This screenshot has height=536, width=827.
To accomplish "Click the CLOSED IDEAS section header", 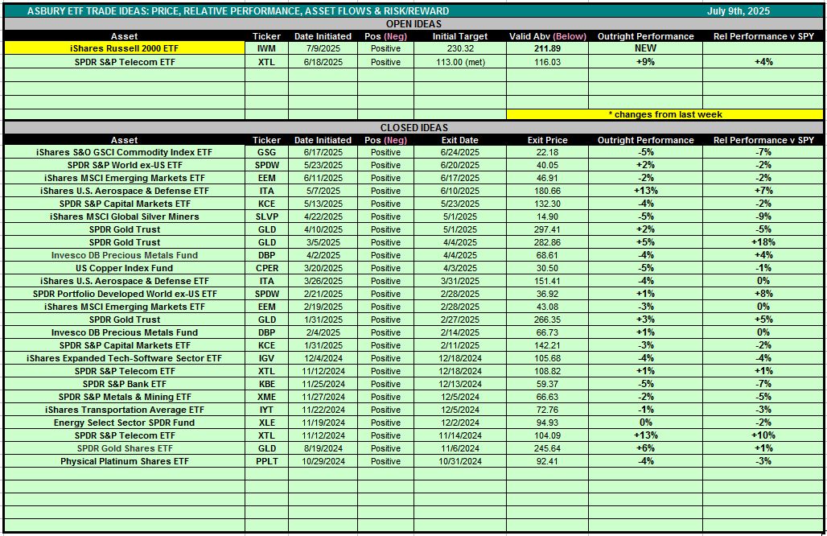I will click(413, 128).
